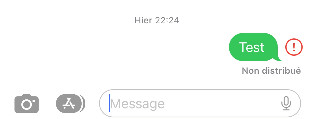
Task: Click the dictation mic inside the message field
Action: [x=286, y=103]
